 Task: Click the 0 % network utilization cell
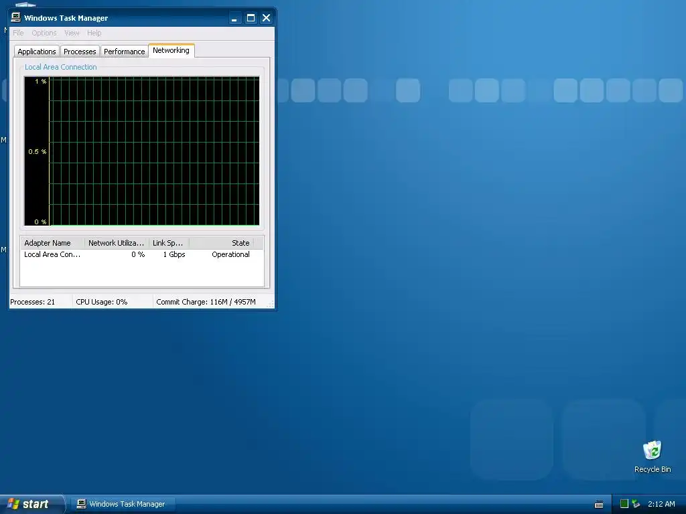click(x=138, y=254)
